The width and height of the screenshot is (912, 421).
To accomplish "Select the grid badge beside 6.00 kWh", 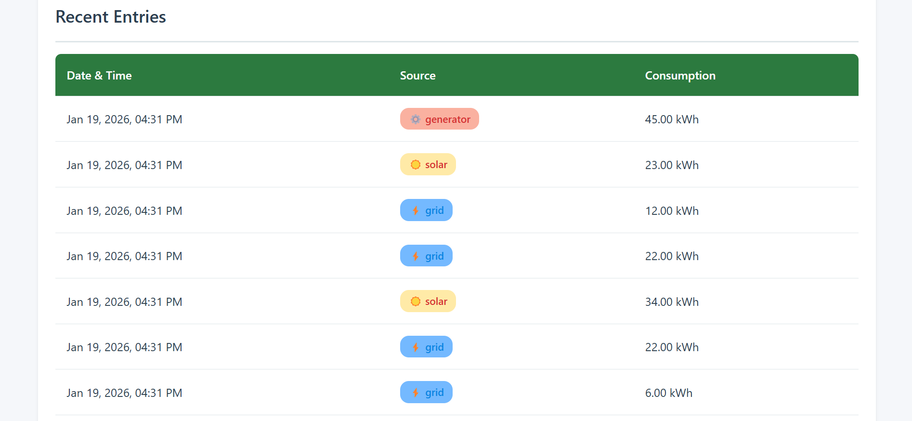I will pos(426,393).
